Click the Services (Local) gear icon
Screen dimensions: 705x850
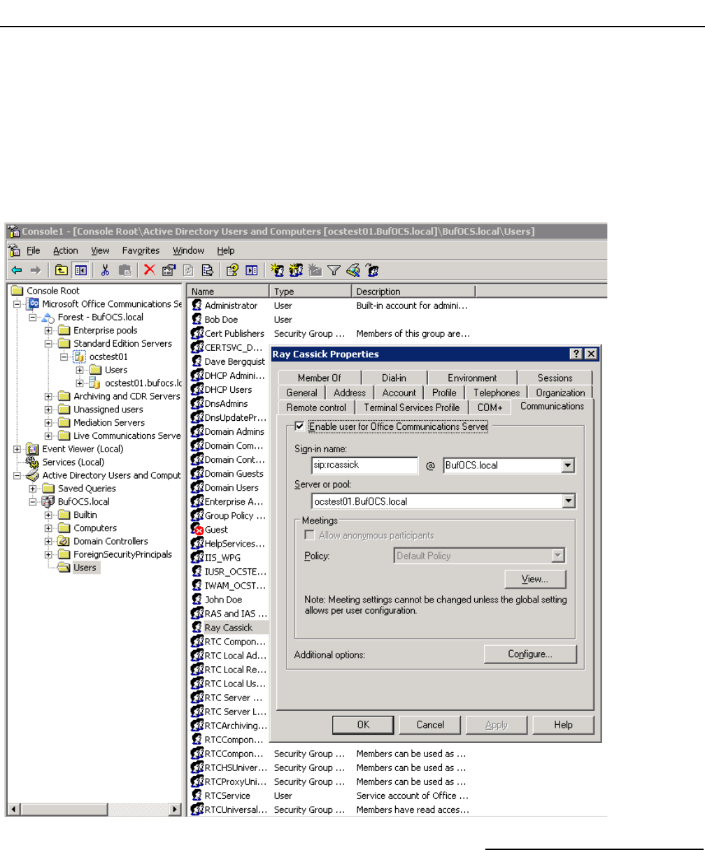pos(32,462)
